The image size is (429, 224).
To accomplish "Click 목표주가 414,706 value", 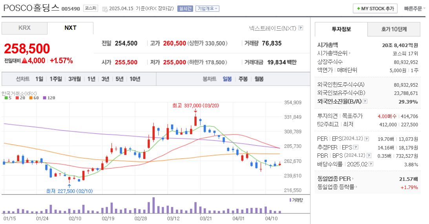I will tap(410, 116).
